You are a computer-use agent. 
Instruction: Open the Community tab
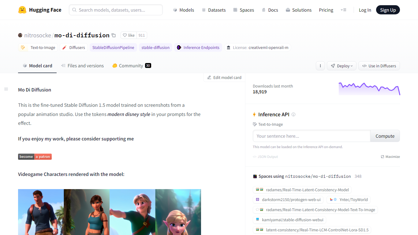click(131, 66)
